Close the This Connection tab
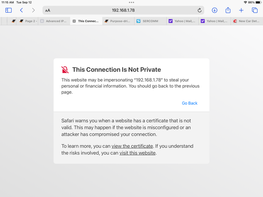The image size is (263, 197). (74, 21)
